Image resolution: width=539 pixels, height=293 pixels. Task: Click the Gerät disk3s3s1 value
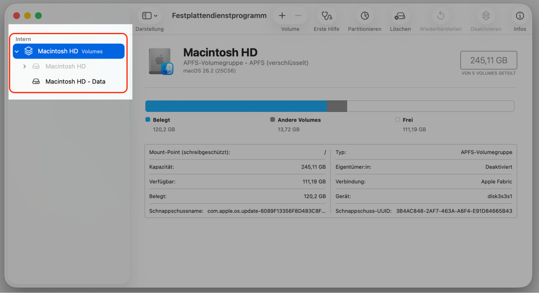tap(500, 196)
